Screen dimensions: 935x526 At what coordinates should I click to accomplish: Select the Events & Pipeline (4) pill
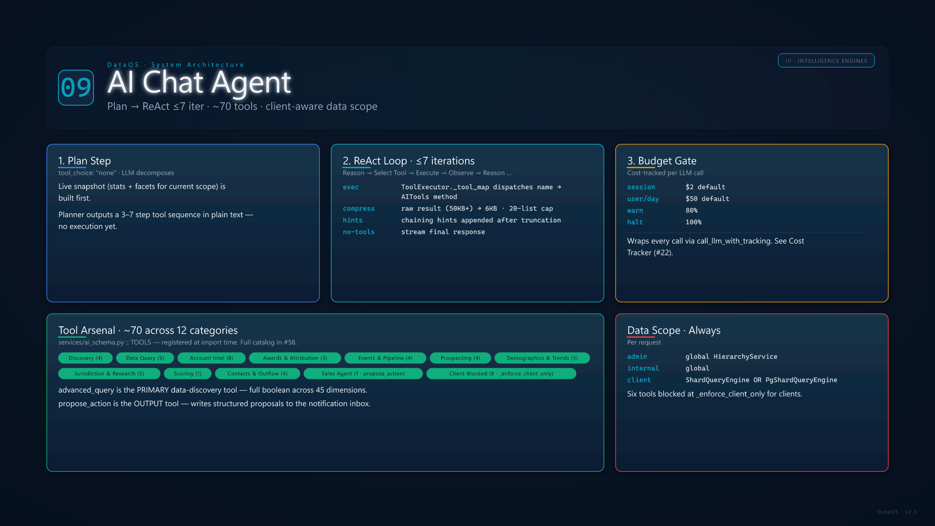[x=385, y=358]
